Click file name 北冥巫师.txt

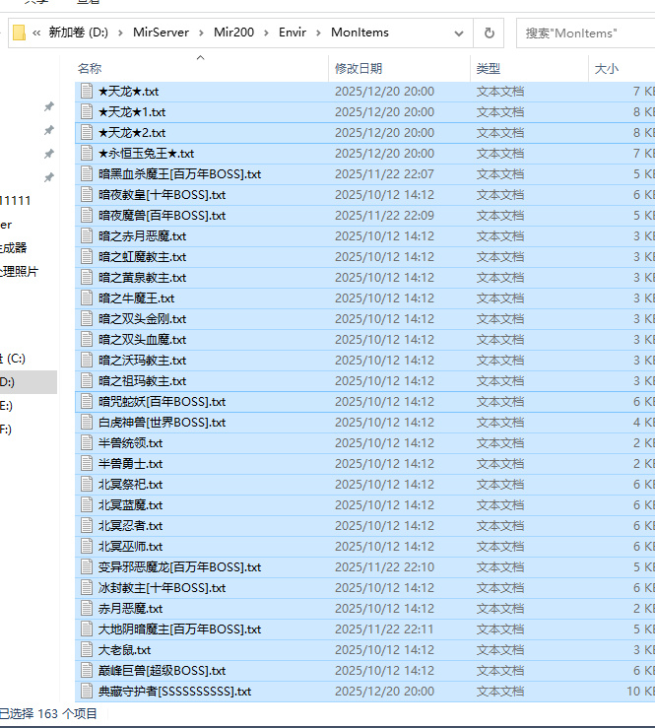coord(130,547)
